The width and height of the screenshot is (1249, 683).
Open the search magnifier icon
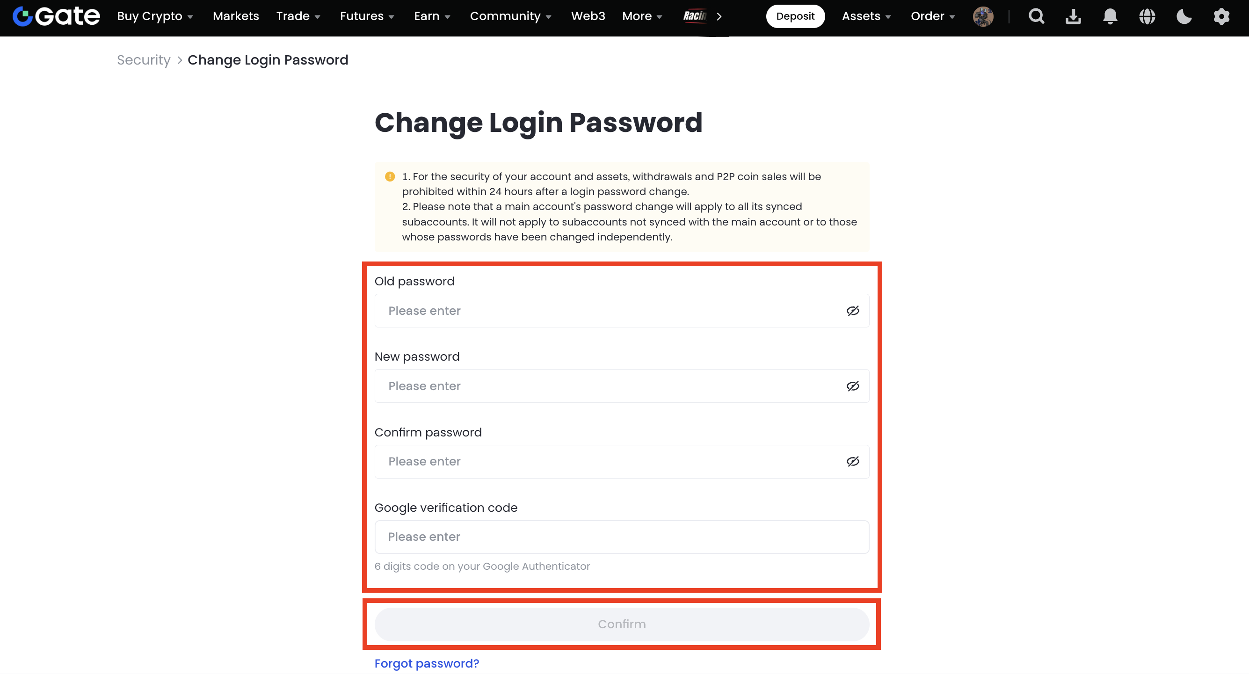[1036, 16]
